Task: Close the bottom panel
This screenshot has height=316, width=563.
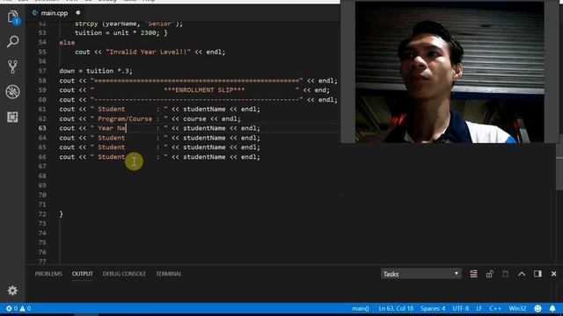Action: tap(553, 274)
